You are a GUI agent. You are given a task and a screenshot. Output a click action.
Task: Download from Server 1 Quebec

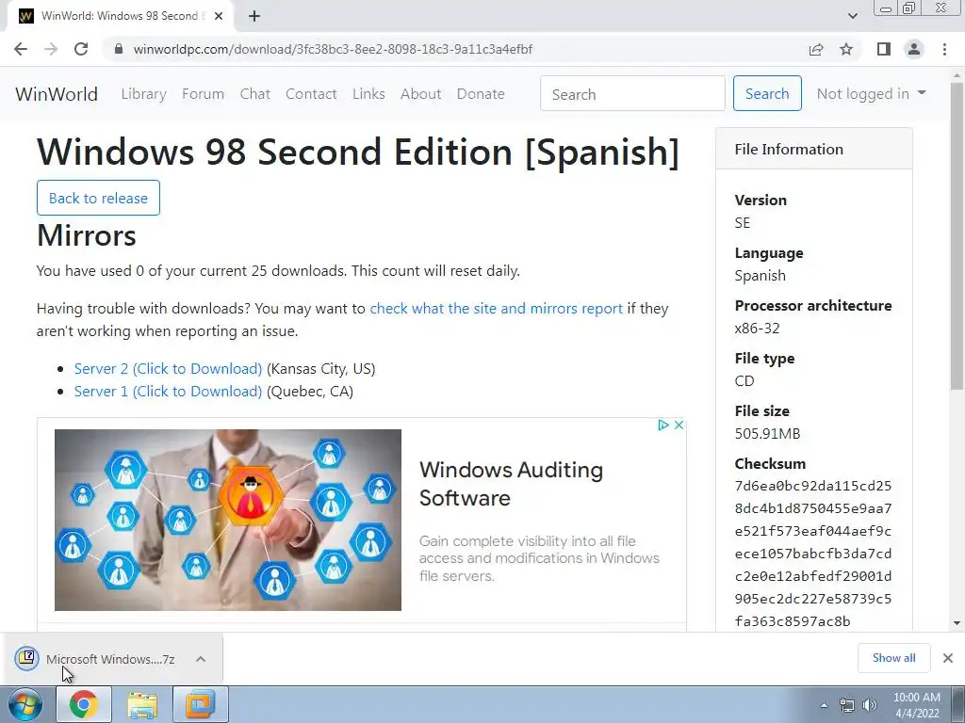[x=168, y=392]
